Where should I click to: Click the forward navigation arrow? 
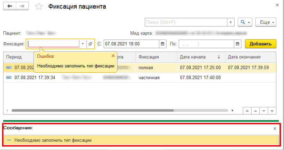click(x=22, y=7)
